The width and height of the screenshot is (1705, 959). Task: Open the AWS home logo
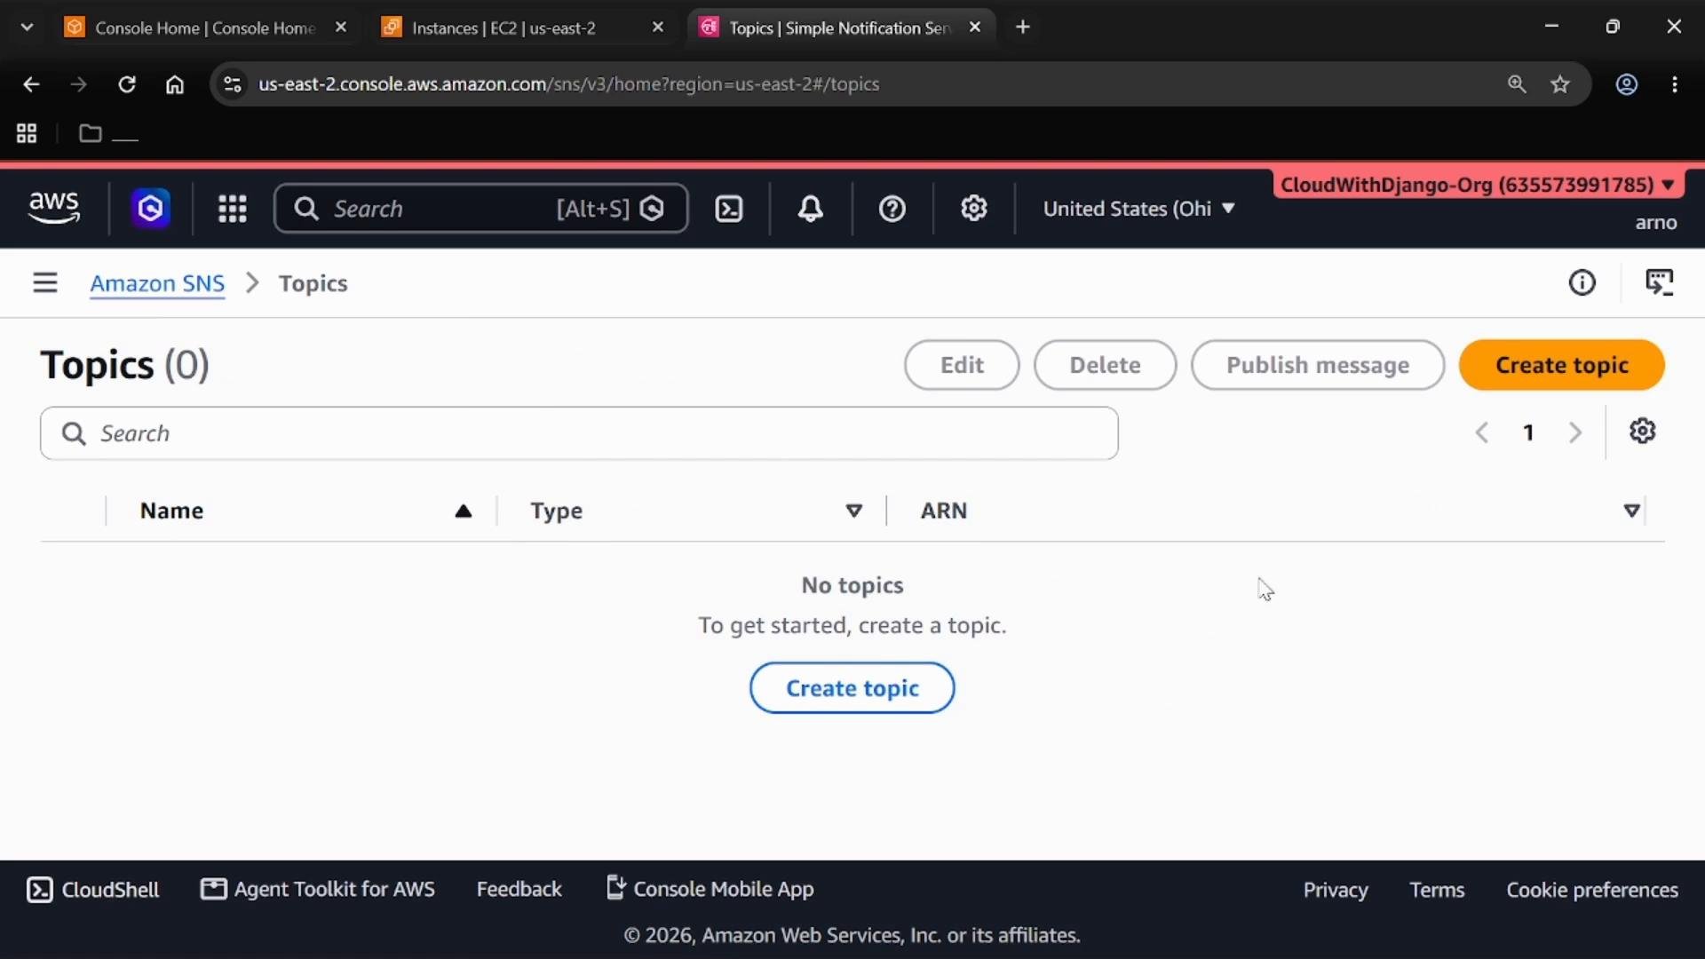(x=54, y=208)
